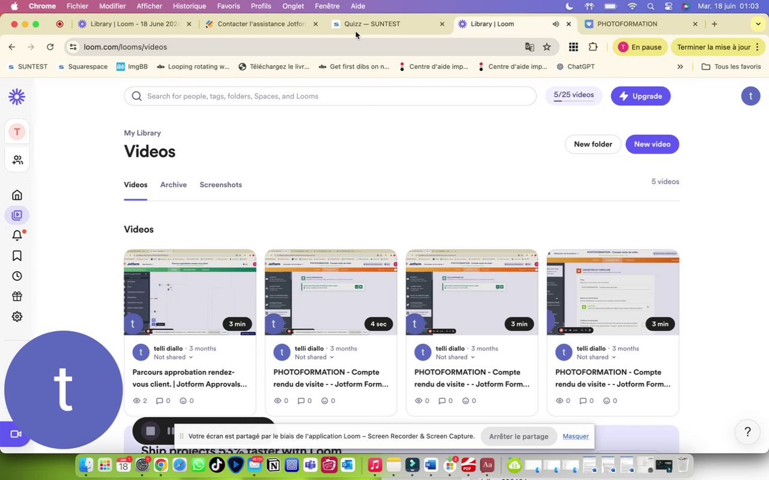
Task: Expand Not shared menu on the 4 sec video
Action: [x=314, y=357]
